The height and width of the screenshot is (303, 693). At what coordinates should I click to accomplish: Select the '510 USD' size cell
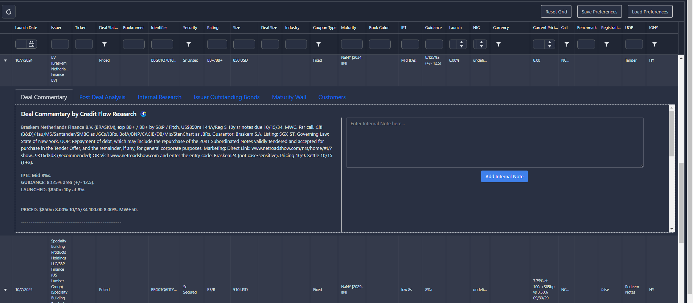point(241,290)
